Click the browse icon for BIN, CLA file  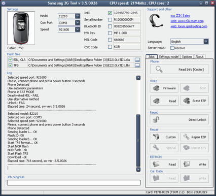[137, 60]
